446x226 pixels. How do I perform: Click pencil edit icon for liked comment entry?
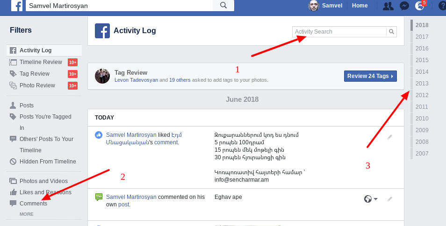click(390, 137)
